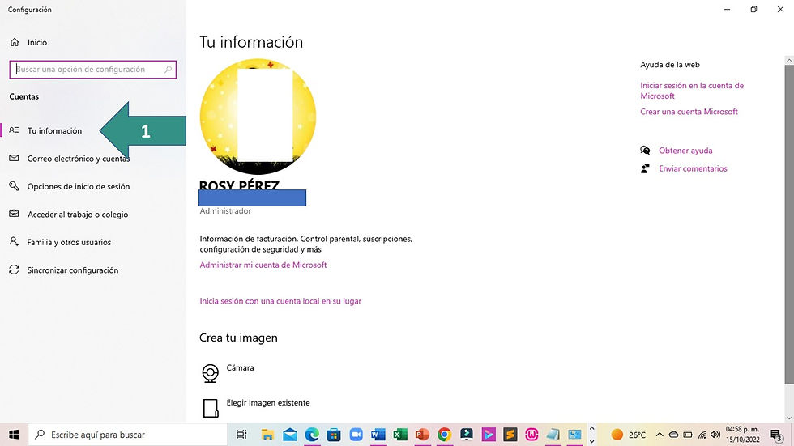This screenshot has width=794, height=446.
Task: Open Wi-Fi network tray icon
Action: point(702,435)
